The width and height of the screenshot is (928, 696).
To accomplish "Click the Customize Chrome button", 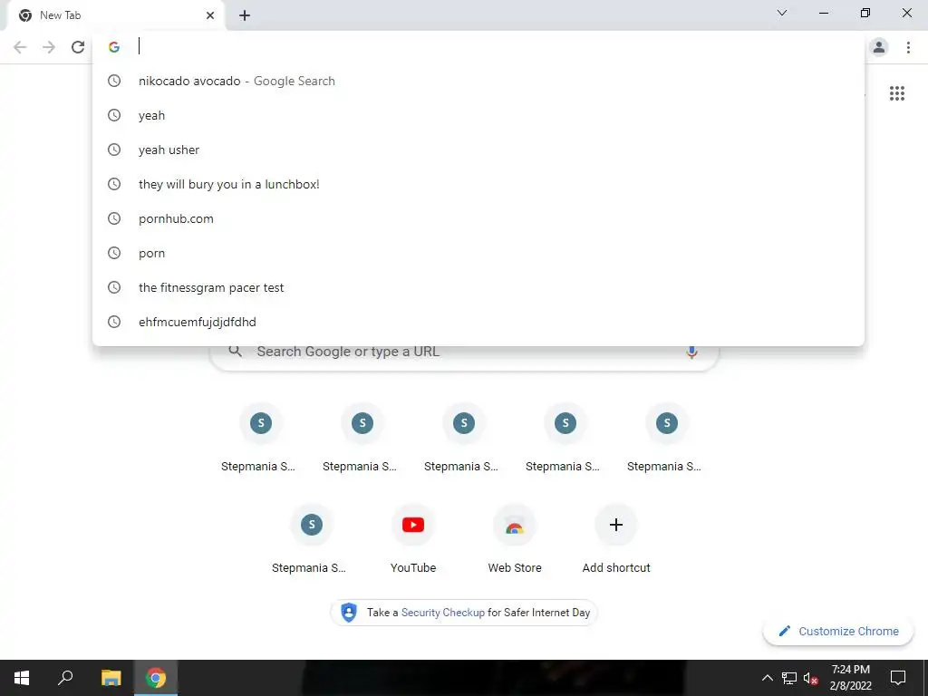I will click(838, 631).
